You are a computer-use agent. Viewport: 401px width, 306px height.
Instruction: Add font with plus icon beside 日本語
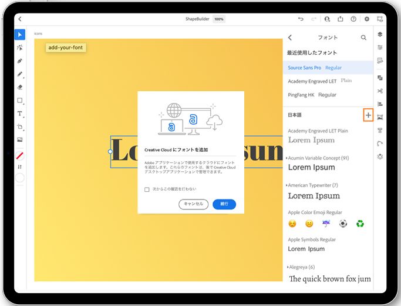(368, 115)
